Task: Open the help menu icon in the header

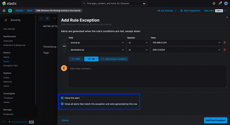Action: tap(214, 3)
